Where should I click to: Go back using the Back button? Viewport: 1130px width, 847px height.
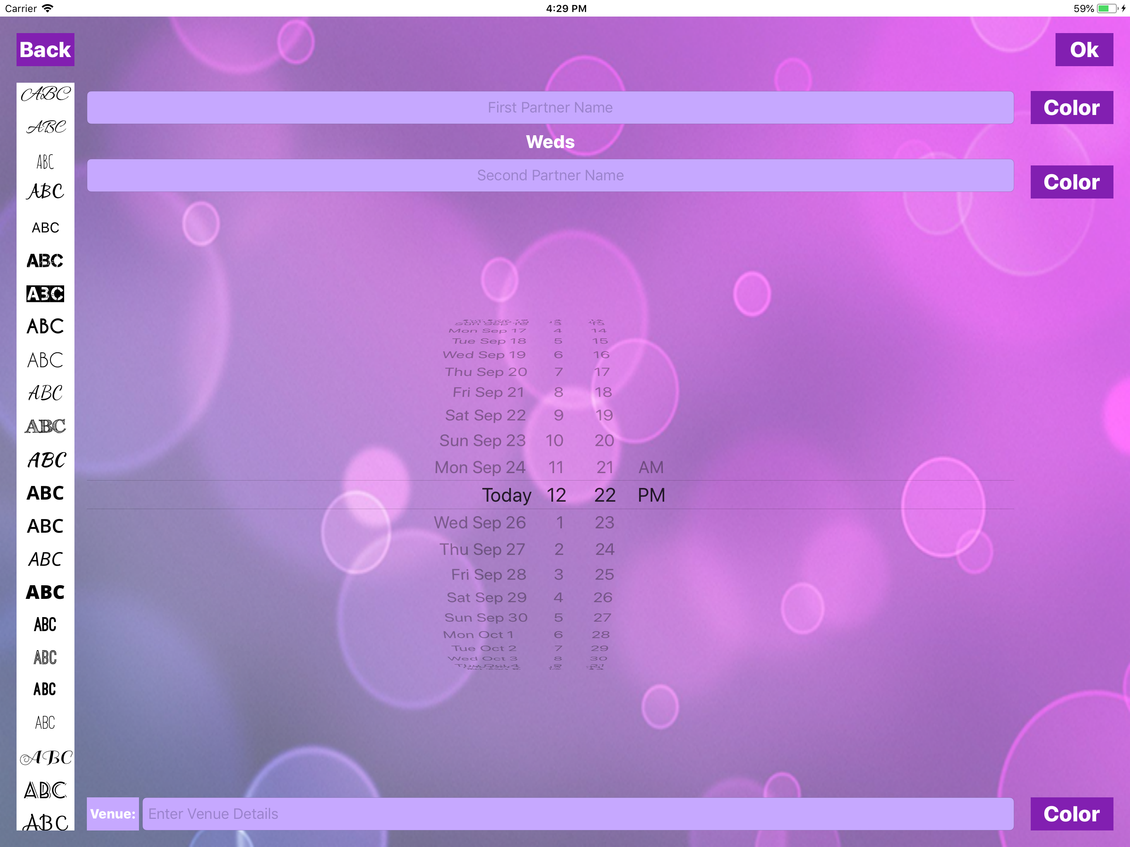(x=45, y=50)
